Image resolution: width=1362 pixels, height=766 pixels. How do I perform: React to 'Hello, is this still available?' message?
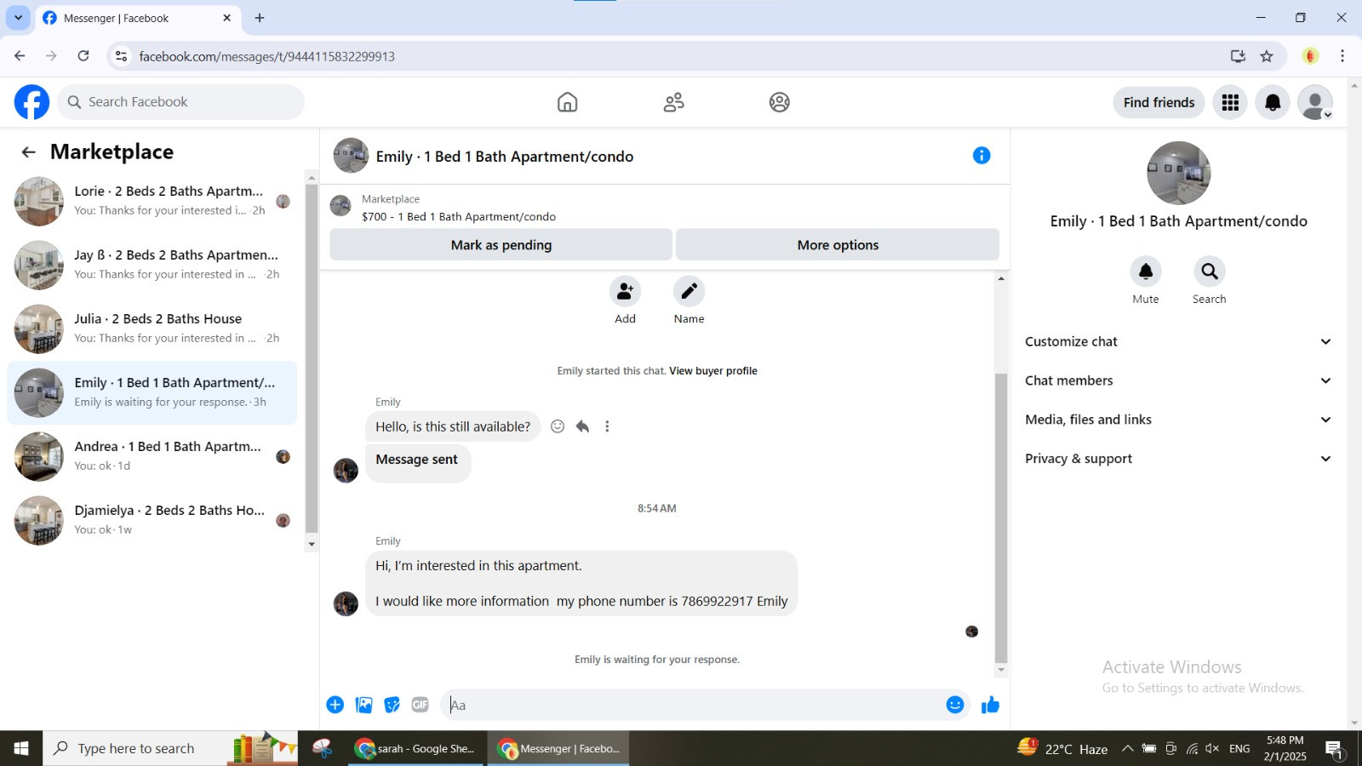[558, 426]
